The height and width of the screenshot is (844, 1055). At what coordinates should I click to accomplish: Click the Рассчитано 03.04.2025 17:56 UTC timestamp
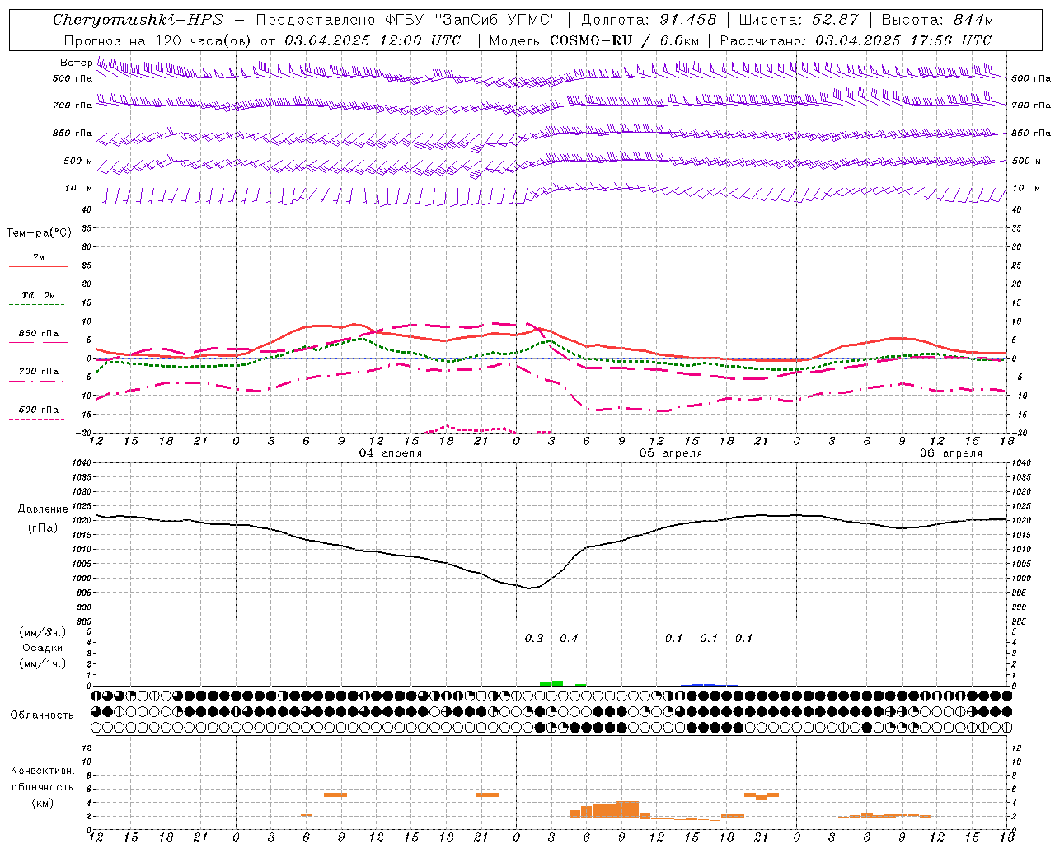[x=856, y=40]
